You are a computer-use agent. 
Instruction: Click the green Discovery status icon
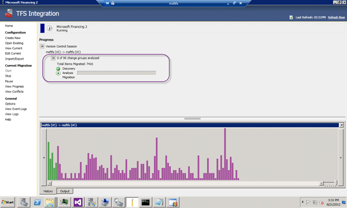point(58,69)
